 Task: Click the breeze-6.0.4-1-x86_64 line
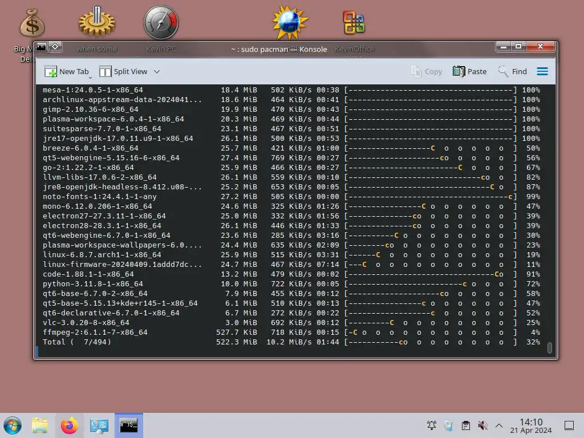click(291, 148)
